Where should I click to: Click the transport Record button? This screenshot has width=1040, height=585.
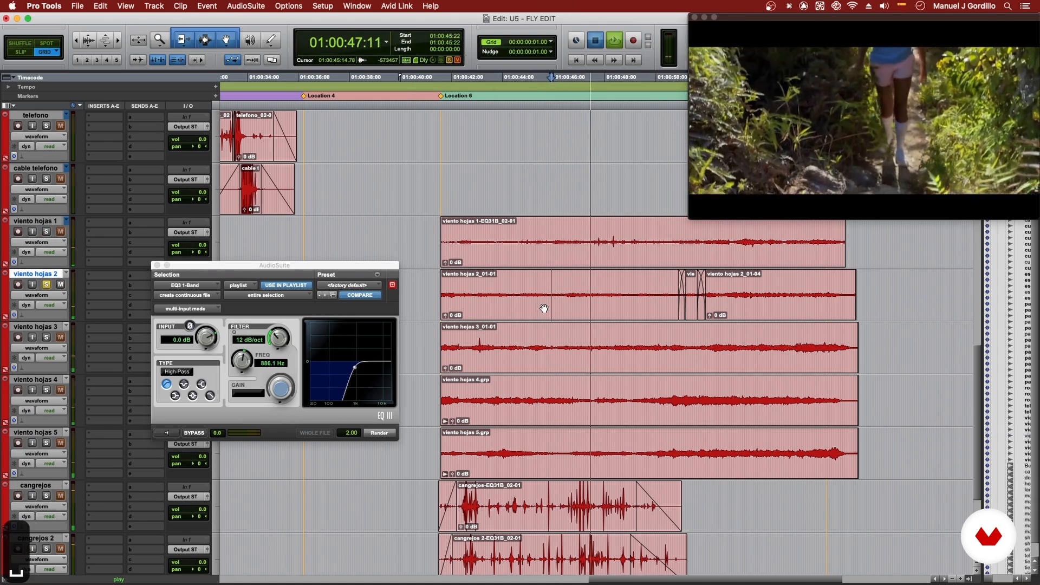pos(633,40)
